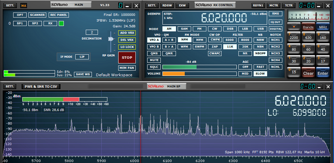
Task: Click SAVE WS button
Action: 83,74
